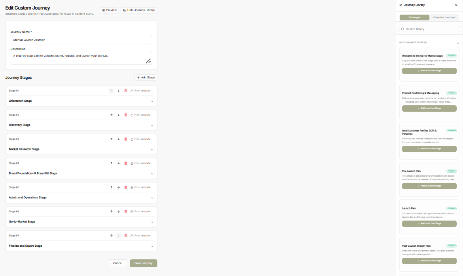463x276 pixels.
Task: Move Stage #2 Discovery up
Action: pyautogui.click(x=111, y=115)
